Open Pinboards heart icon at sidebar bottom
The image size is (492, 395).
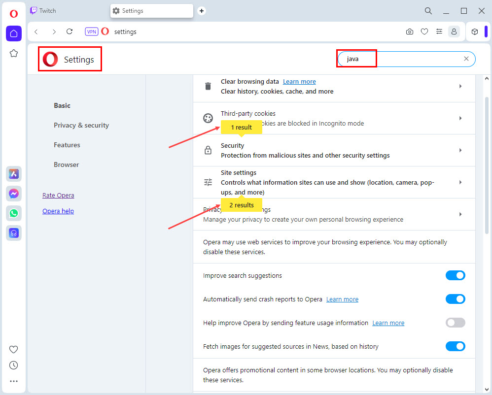coord(13,349)
